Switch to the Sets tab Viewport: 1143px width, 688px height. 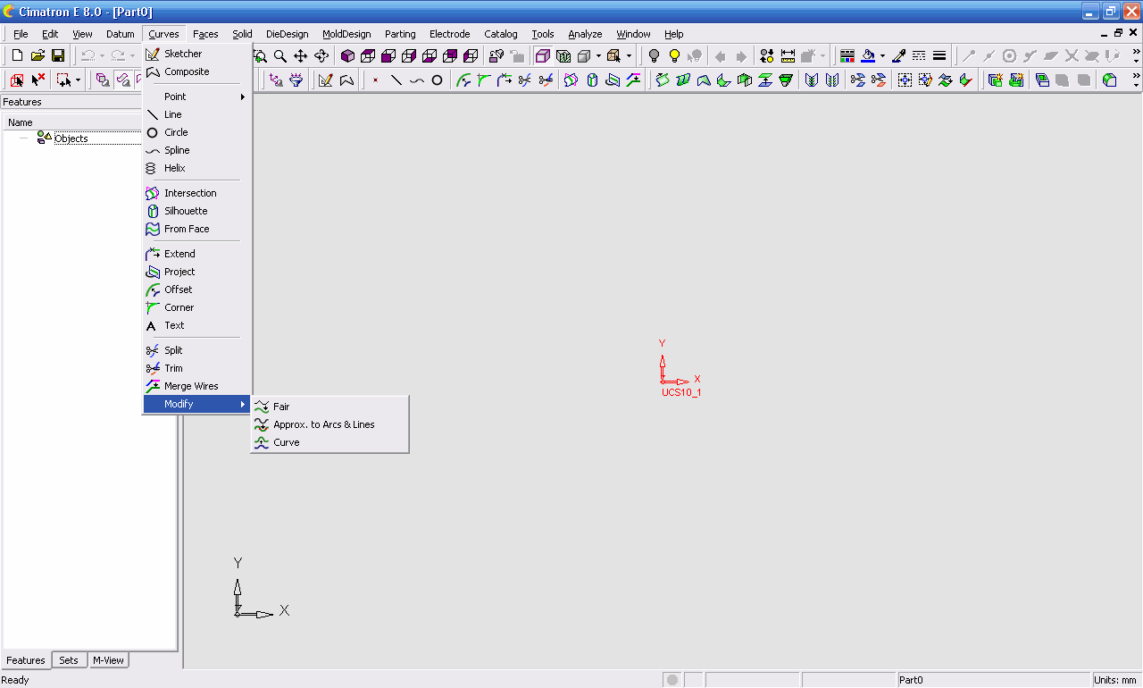point(69,660)
